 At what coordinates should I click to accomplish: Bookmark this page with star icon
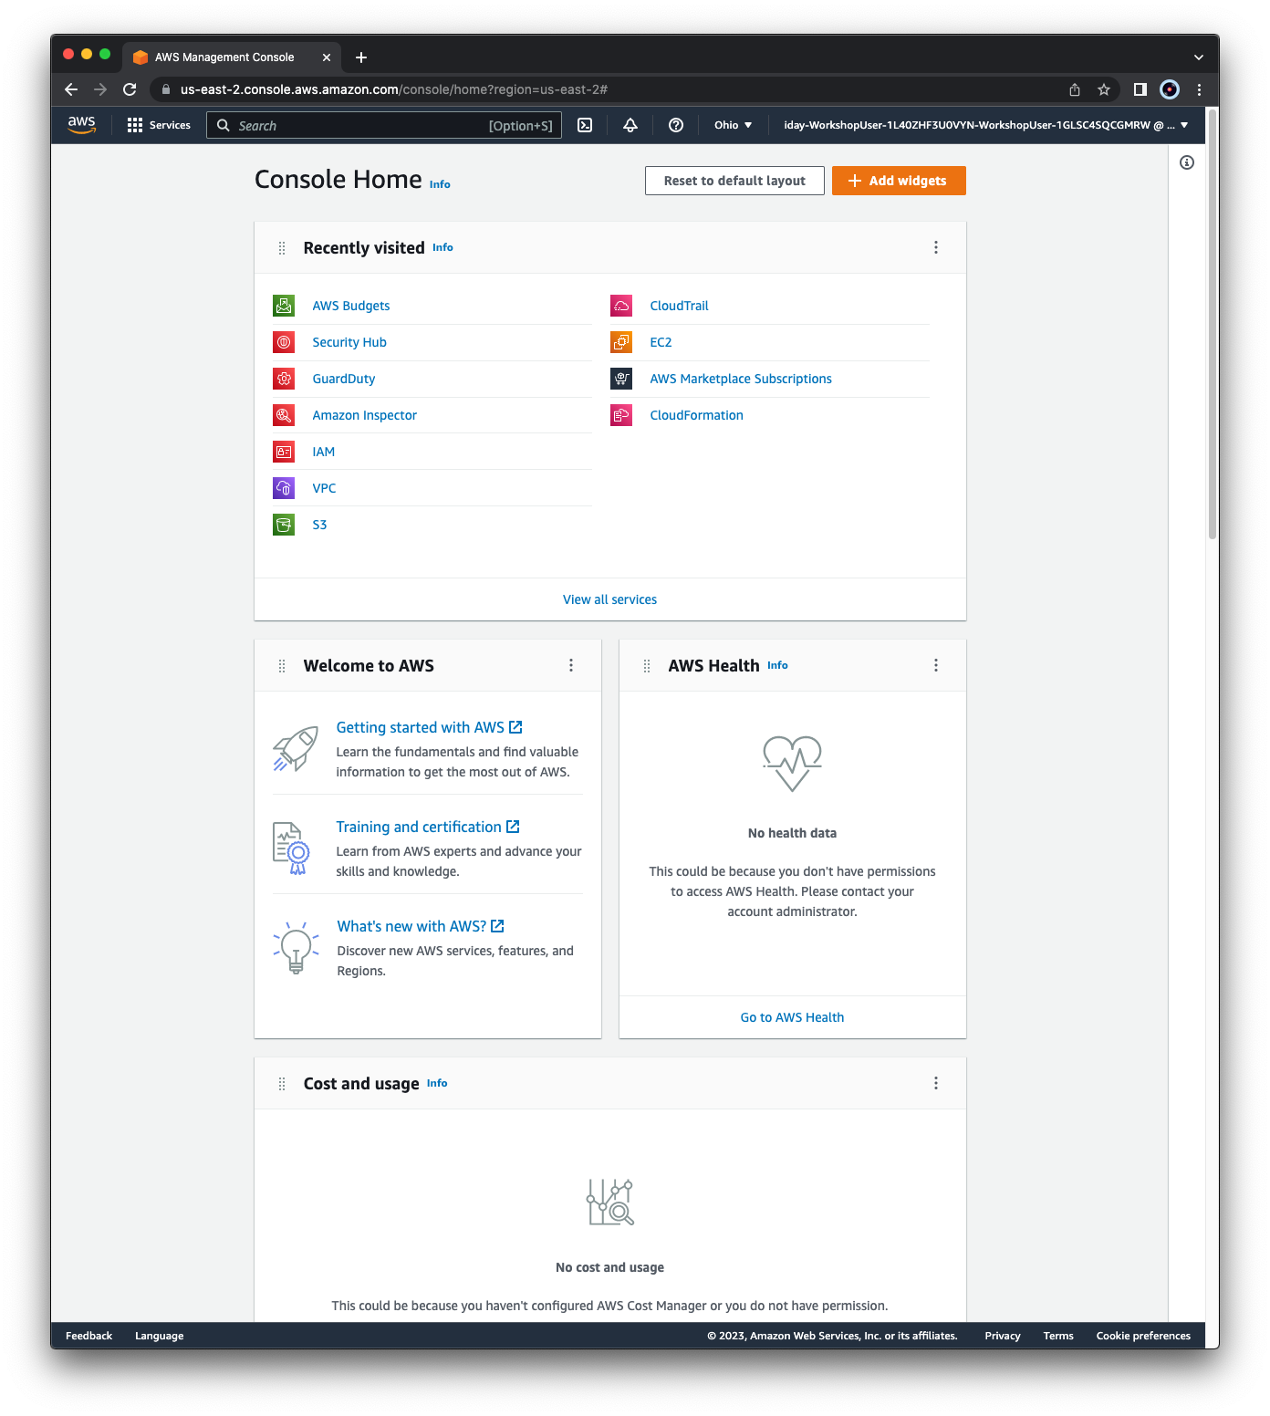click(1104, 89)
